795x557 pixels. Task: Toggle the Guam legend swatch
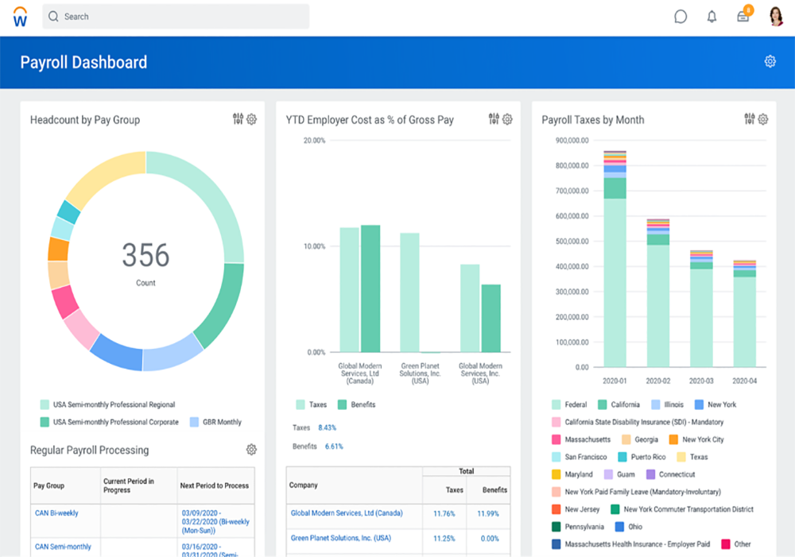pos(608,474)
